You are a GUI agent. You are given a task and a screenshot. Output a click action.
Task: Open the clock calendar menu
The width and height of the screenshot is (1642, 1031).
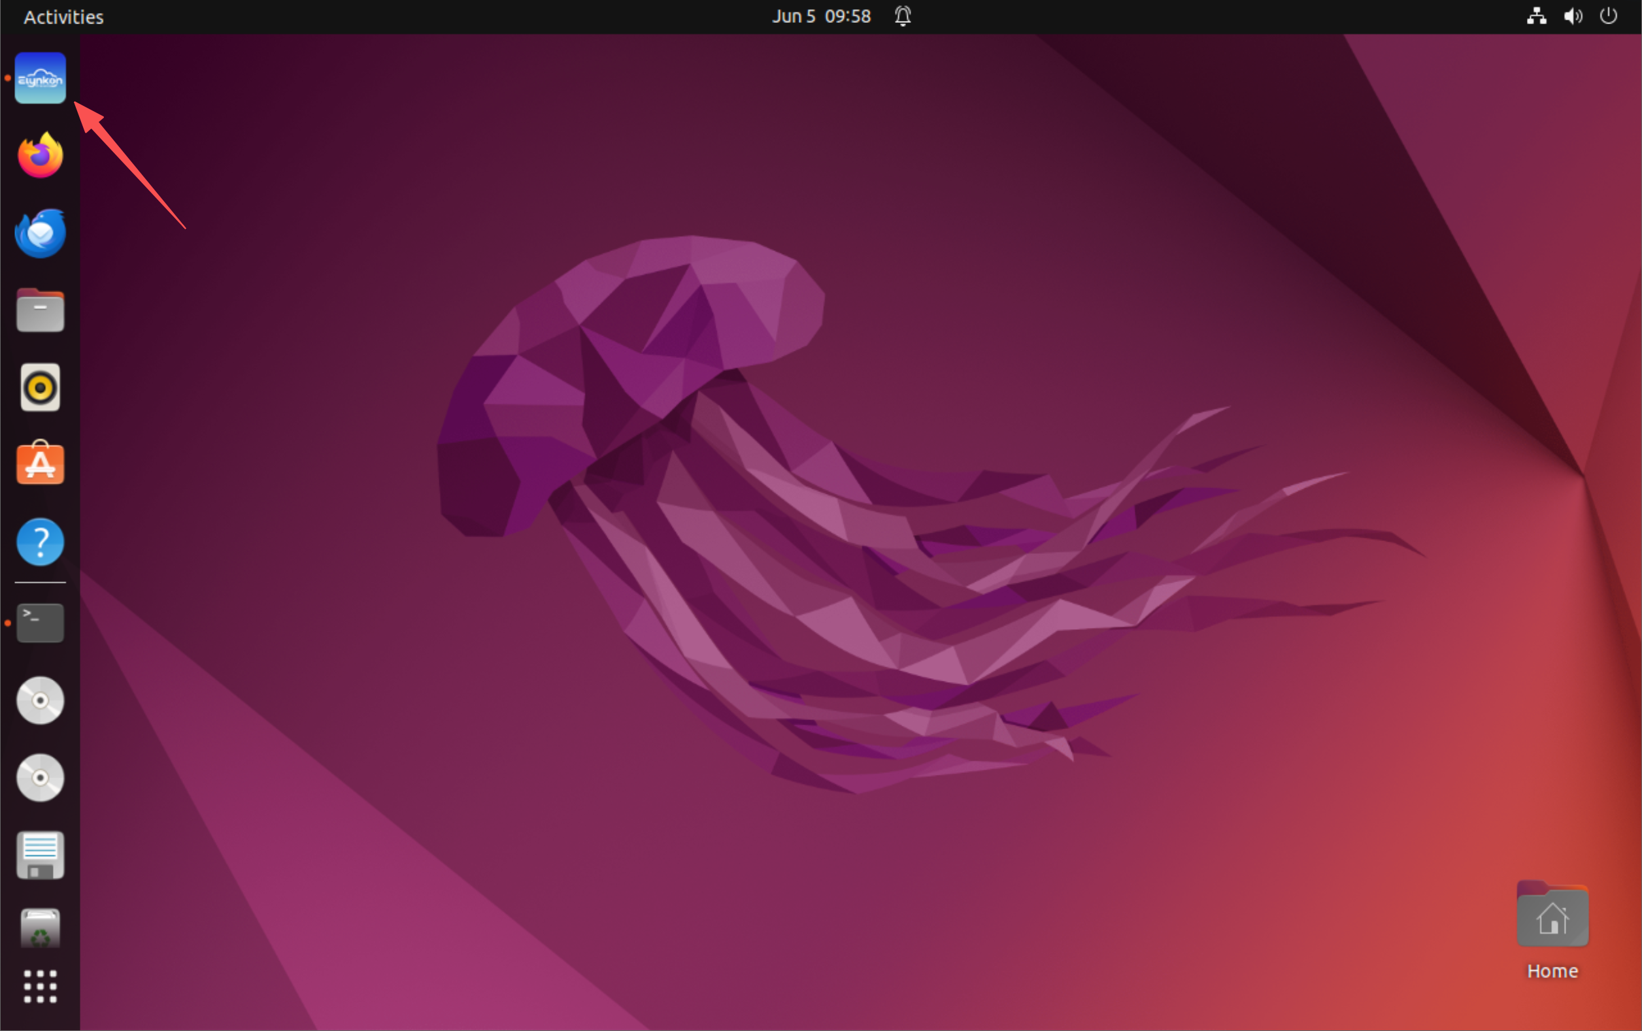pos(821,16)
